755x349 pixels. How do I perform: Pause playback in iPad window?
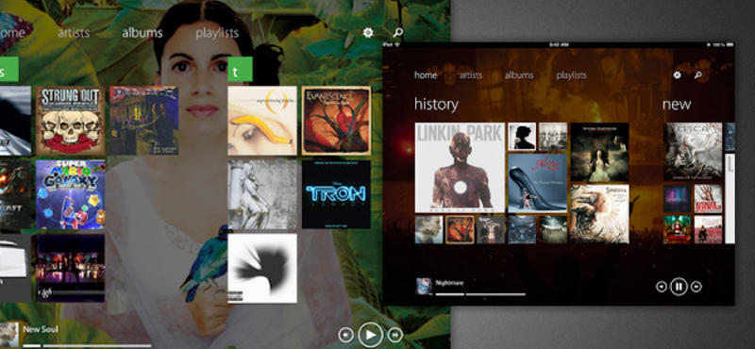click(x=679, y=287)
